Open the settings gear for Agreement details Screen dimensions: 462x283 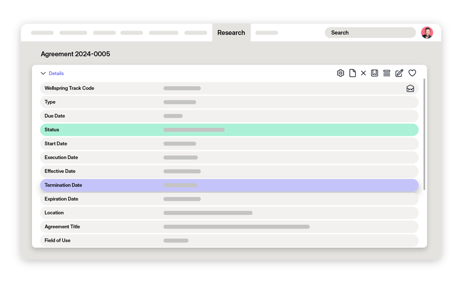point(340,73)
